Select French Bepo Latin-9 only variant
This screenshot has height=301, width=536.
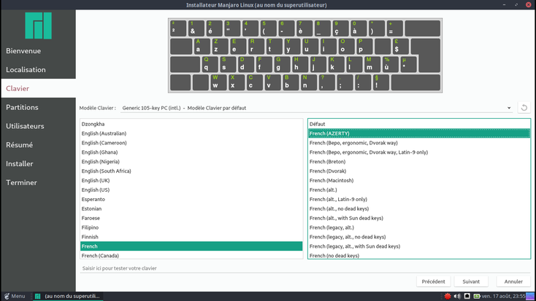pos(419,152)
